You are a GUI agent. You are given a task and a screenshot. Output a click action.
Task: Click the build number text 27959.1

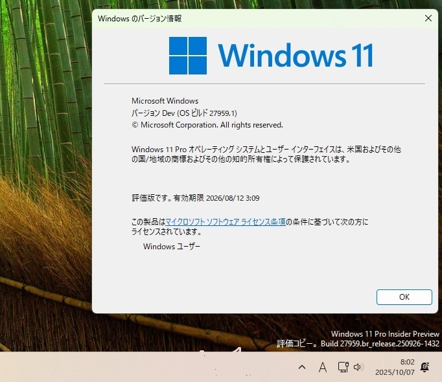coord(222,113)
